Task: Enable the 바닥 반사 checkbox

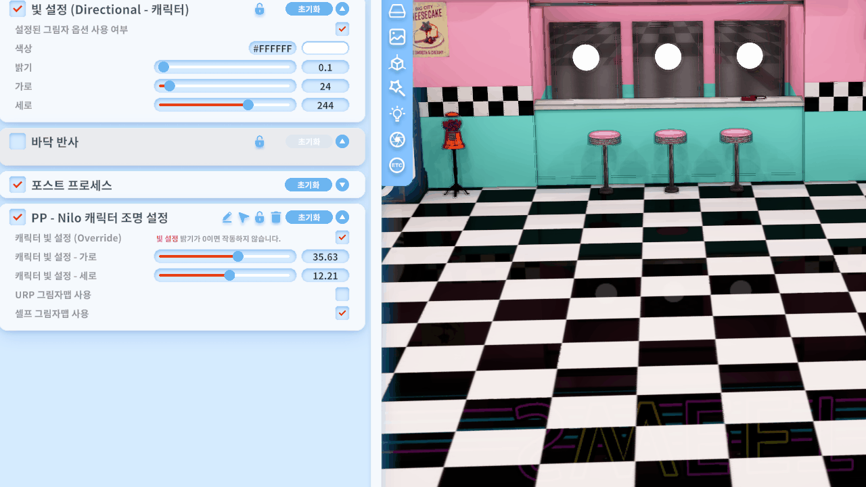Action: pos(18,141)
